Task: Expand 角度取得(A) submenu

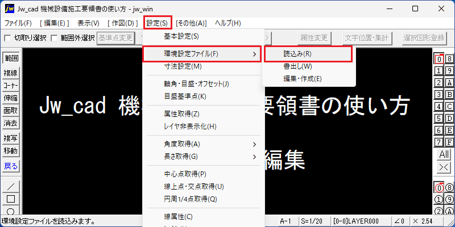Action: coord(204,144)
